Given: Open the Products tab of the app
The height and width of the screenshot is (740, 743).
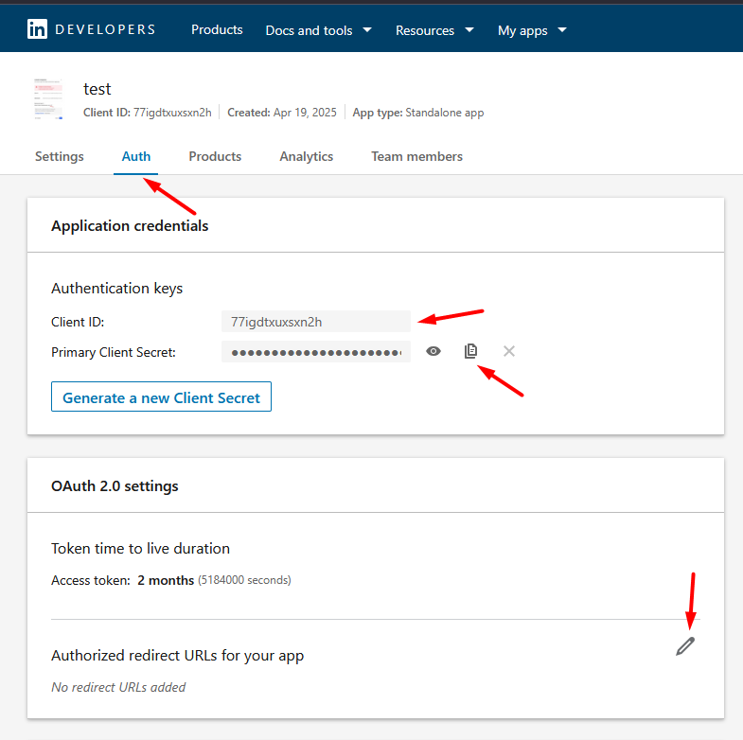Looking at the screenshot, I should coord(215,156).
